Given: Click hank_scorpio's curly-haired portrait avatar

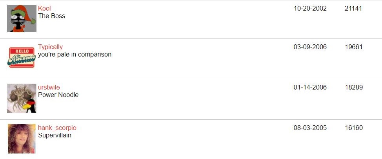Looking at the screenshot, I should point(22,139).
